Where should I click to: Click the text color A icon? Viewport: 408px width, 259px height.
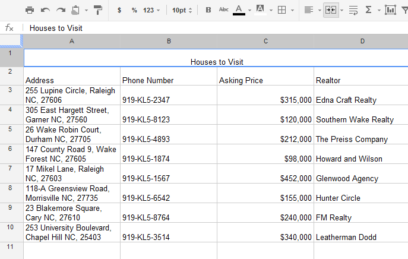(x=239, y=10)
